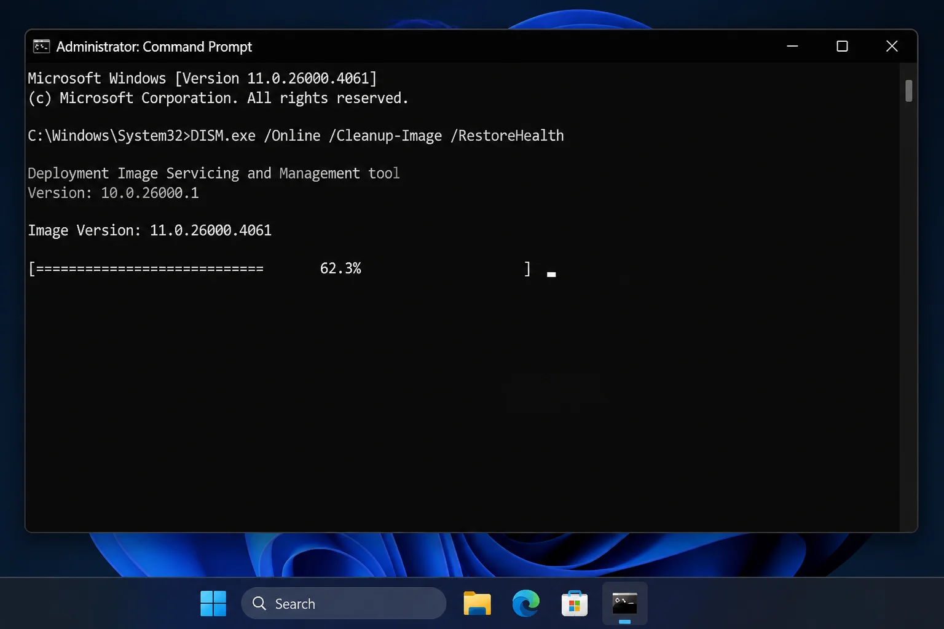The width and height of the screenshot is (944, 629).
Task: Click the DISM.exe /RestoreHealth command line
Action: [296, 136]
